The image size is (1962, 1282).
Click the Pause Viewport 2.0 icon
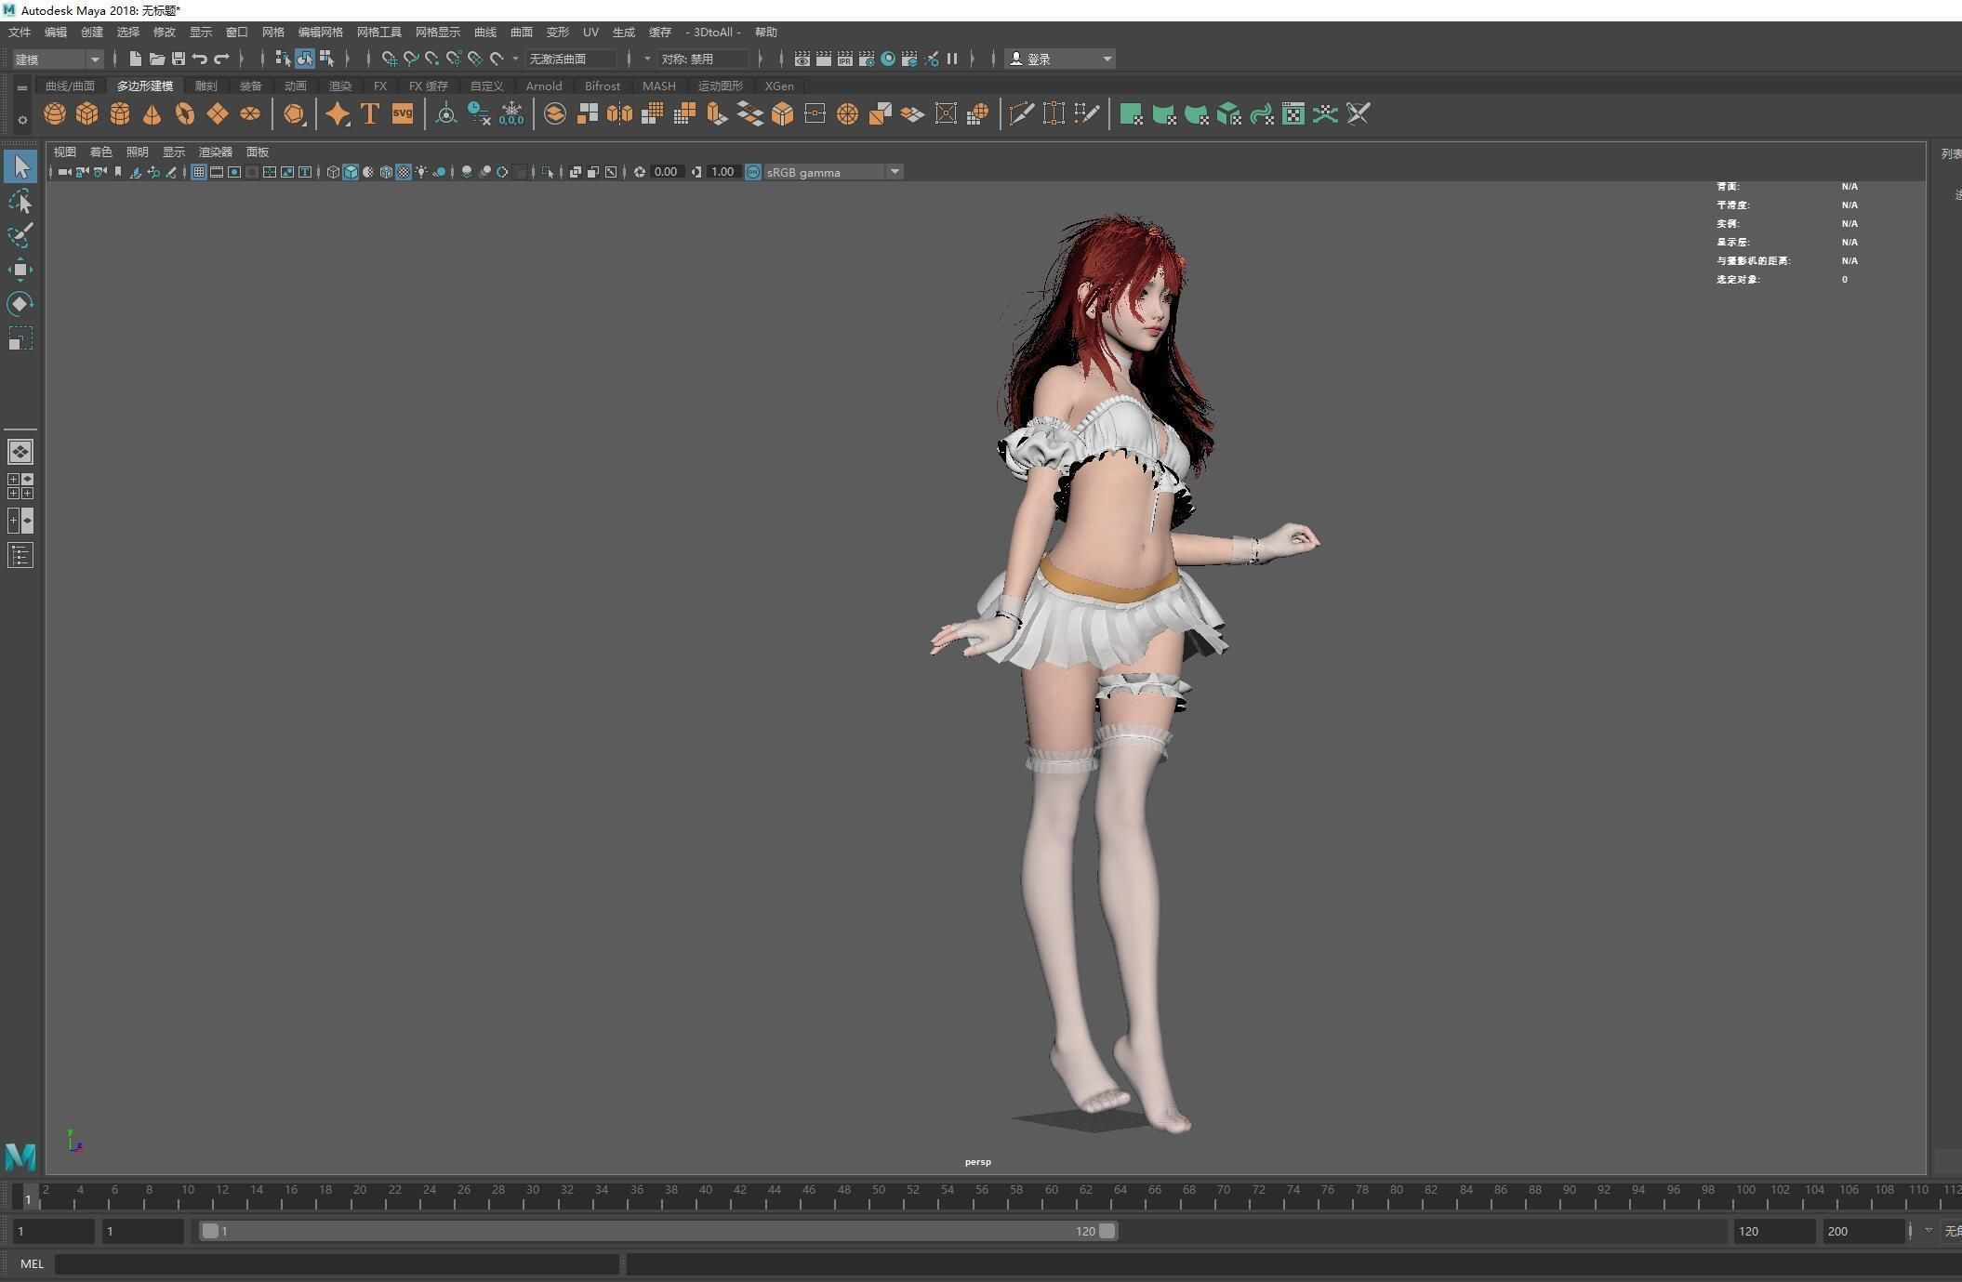tap(952, 59)
